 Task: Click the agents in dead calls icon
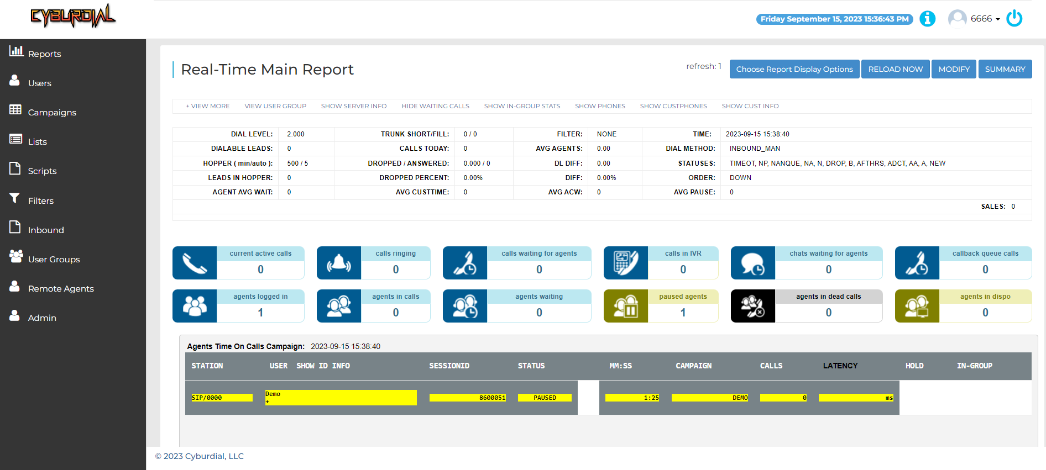click(x=753, y=306)
